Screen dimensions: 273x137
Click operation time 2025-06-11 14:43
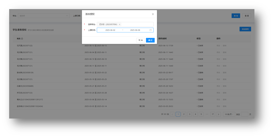coord(166,53)
